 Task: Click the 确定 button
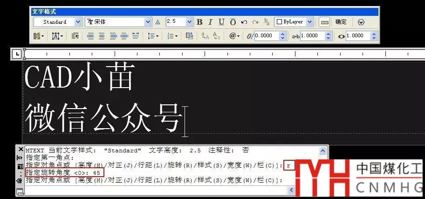click(x=341, y=22)
